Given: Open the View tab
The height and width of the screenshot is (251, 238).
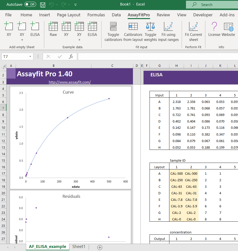Looking at the screenshot, I should tap(182, 15).
